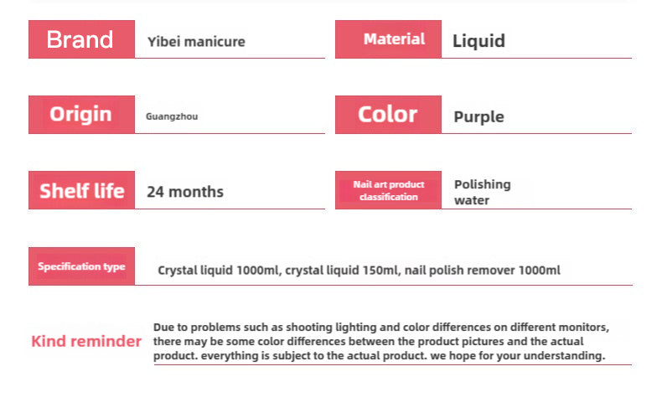Image resolution: width=662 pixels, height=418 pixels.
Task: Select the Yibei manicure brand text
Action: (196, 41)
